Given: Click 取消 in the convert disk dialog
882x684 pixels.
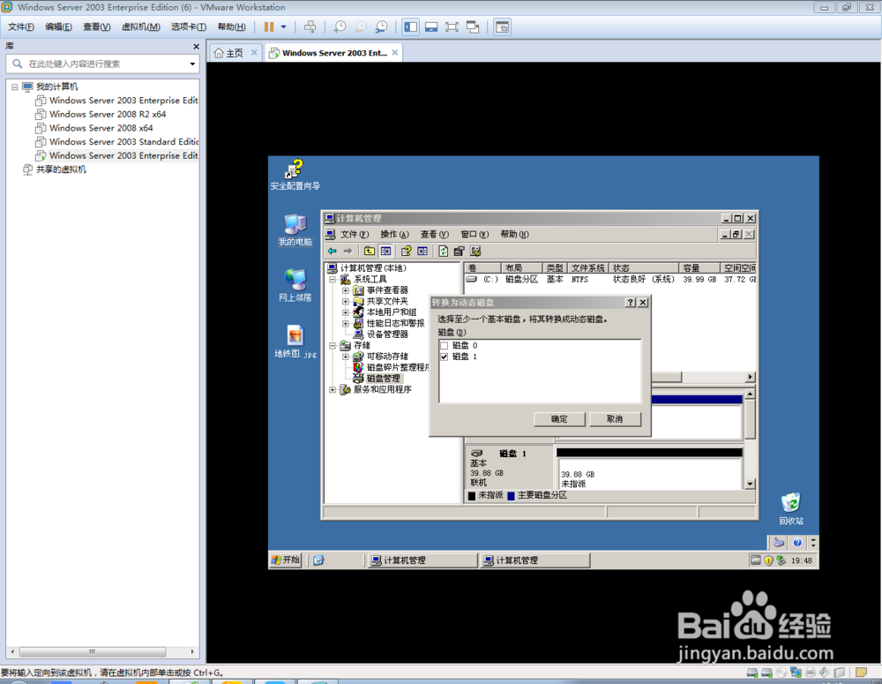Looking at the screenshot, I should pos(615,419).
